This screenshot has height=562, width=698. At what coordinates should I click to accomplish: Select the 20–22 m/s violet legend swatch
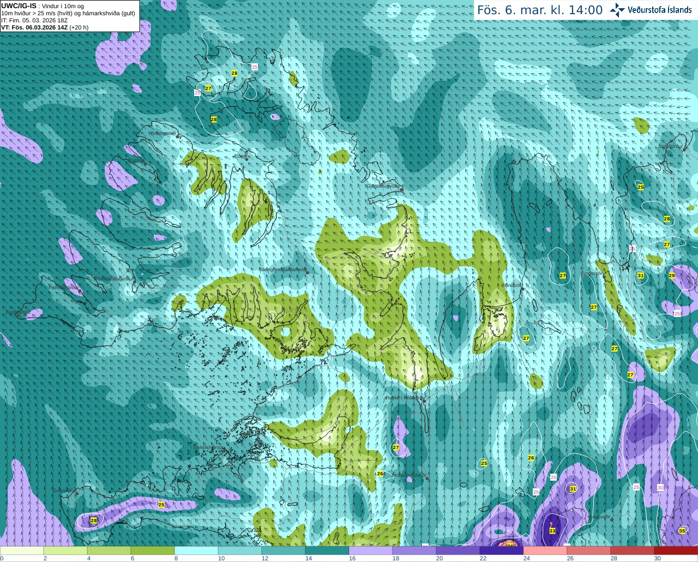pos(458,551)
